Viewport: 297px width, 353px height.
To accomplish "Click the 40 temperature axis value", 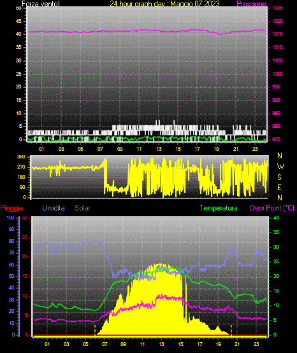I will point(276,218).
